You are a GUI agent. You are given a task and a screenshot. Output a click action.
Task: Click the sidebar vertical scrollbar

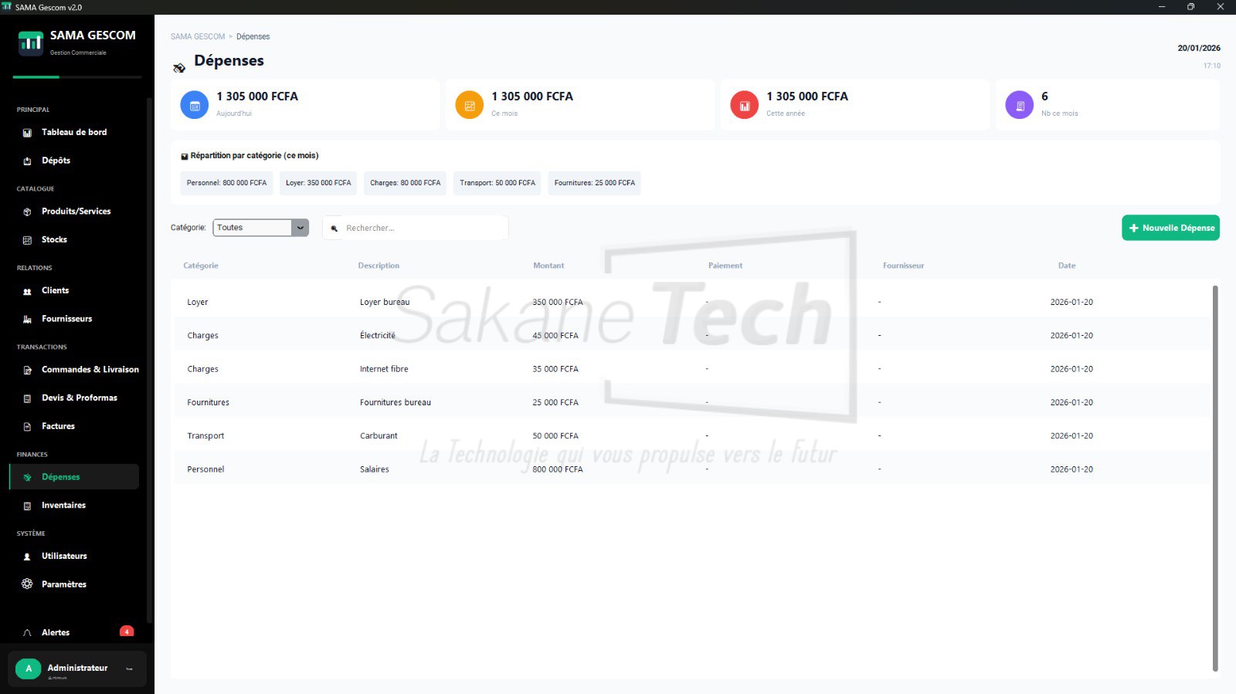149,359
